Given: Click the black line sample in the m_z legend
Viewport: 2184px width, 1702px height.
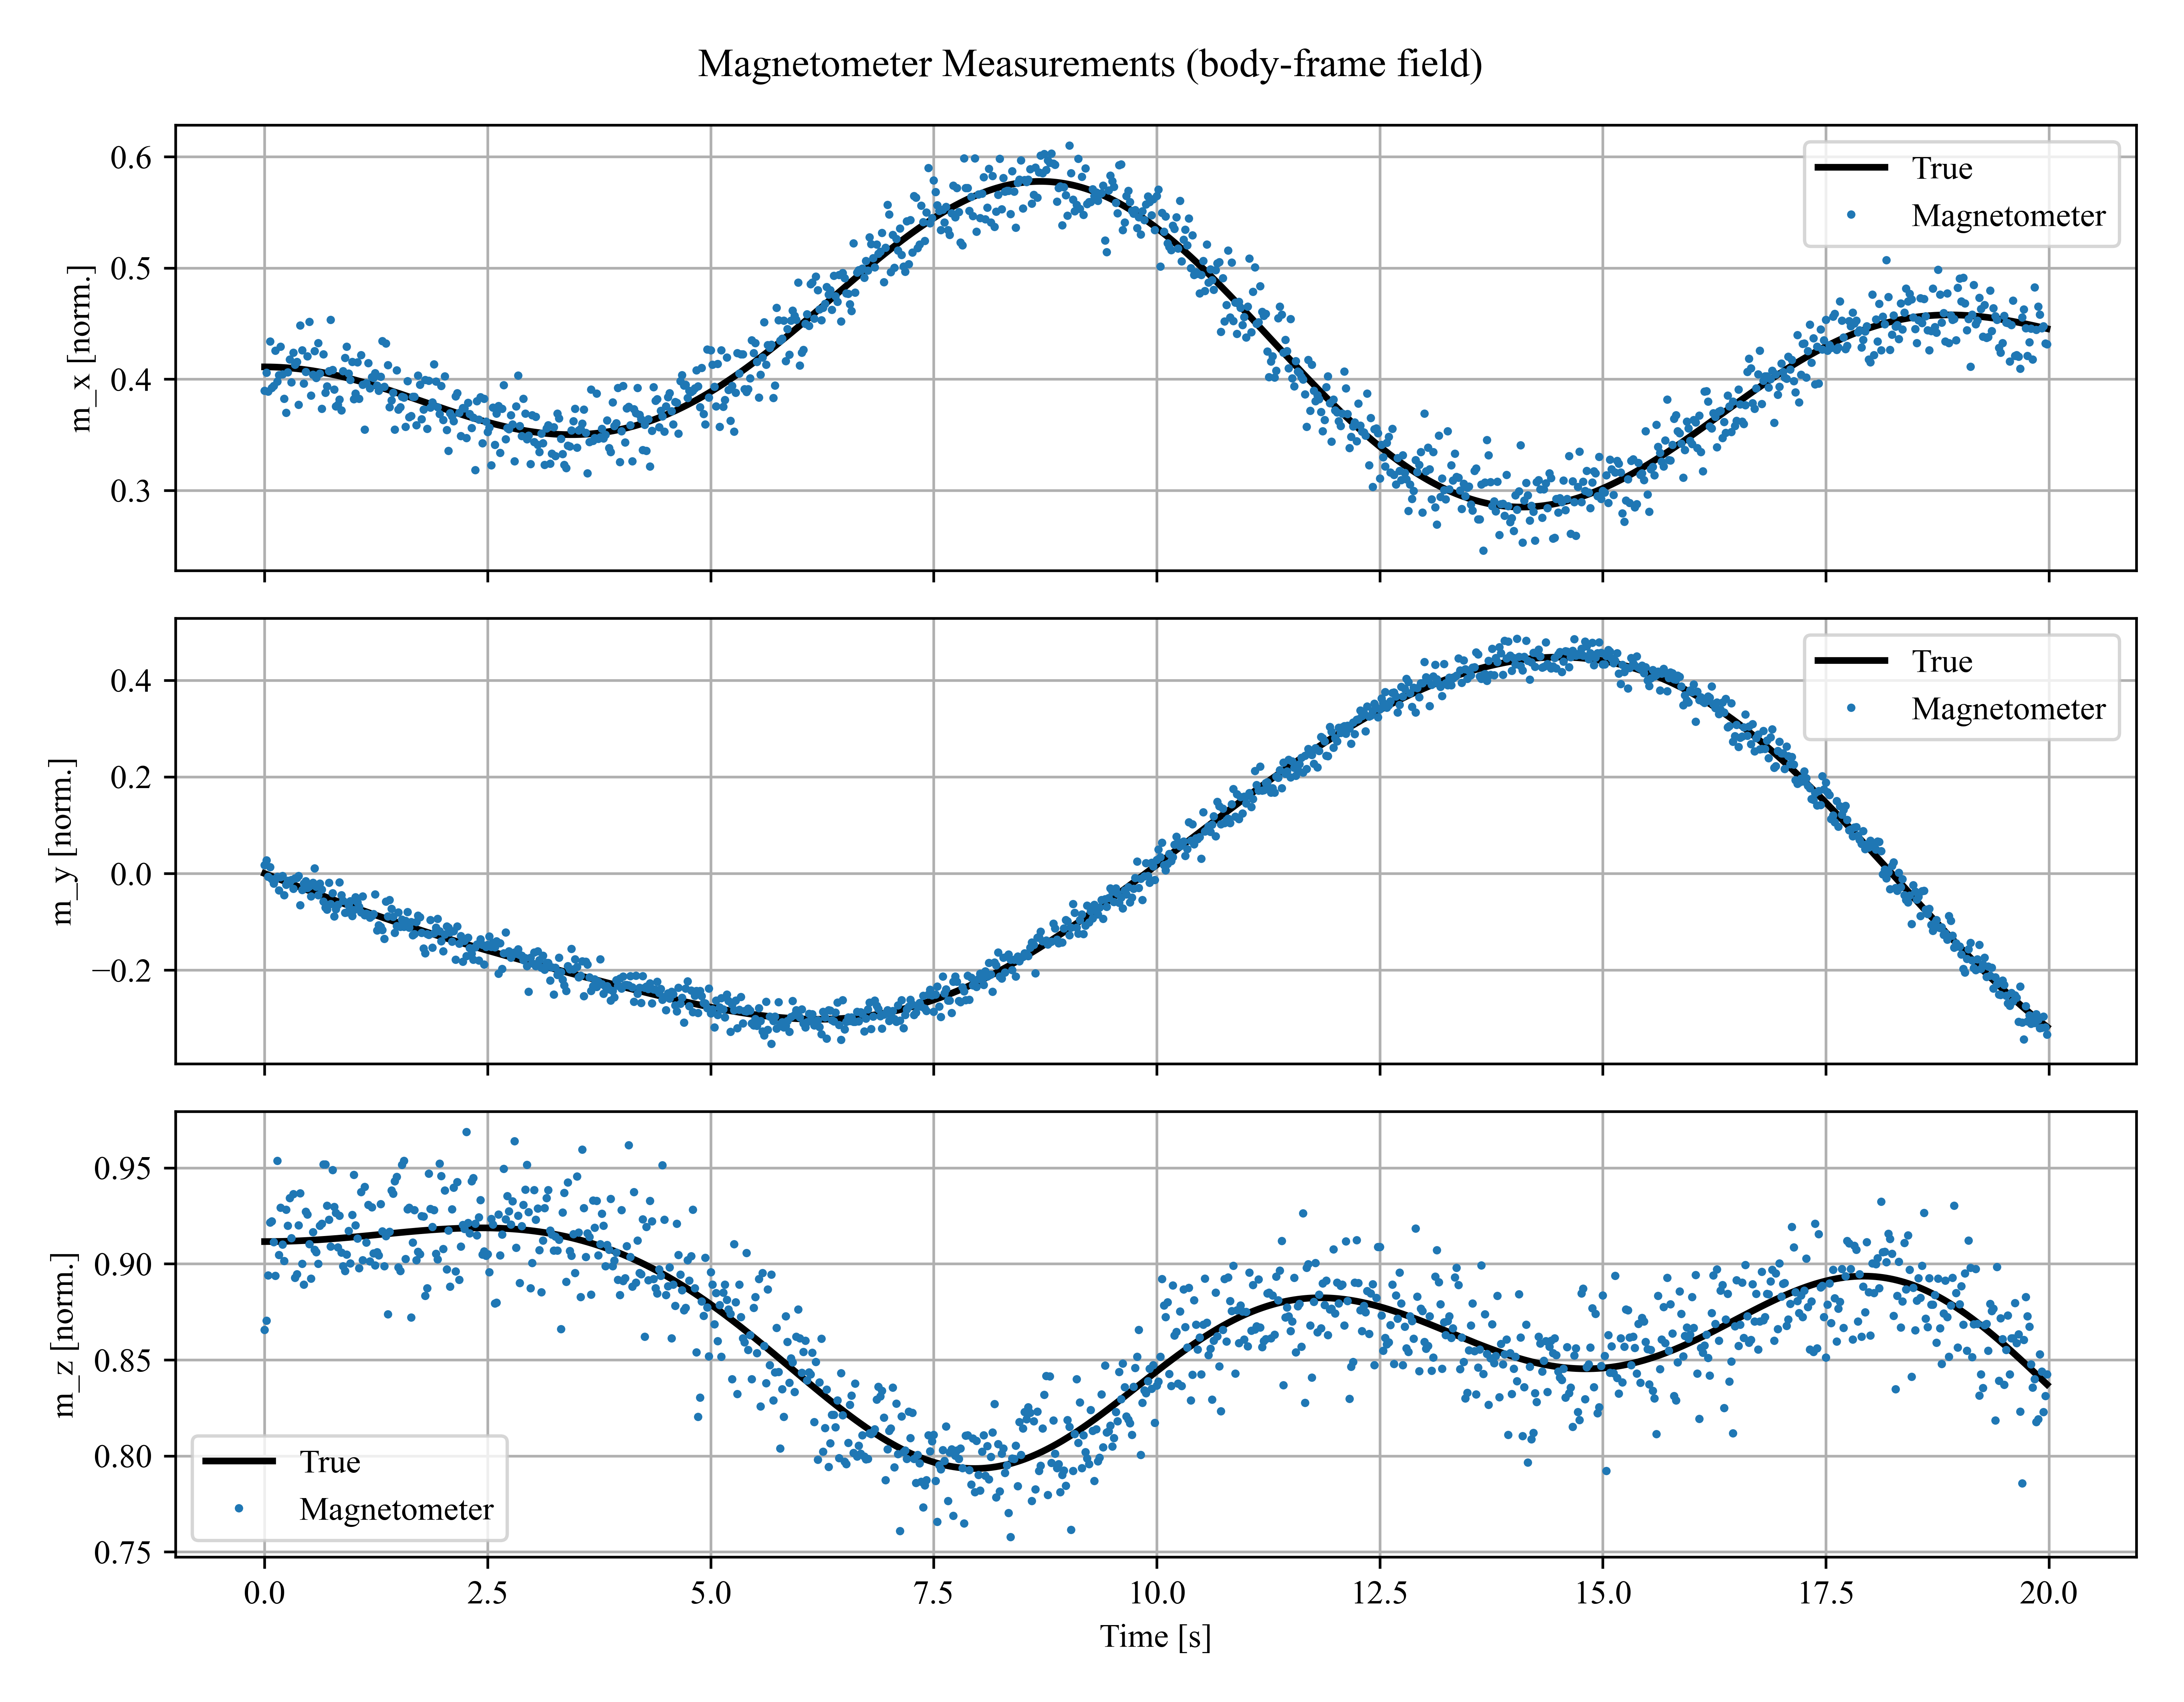Looking at the screenshot, I should pyautogui.click(x=239, y=1461).
